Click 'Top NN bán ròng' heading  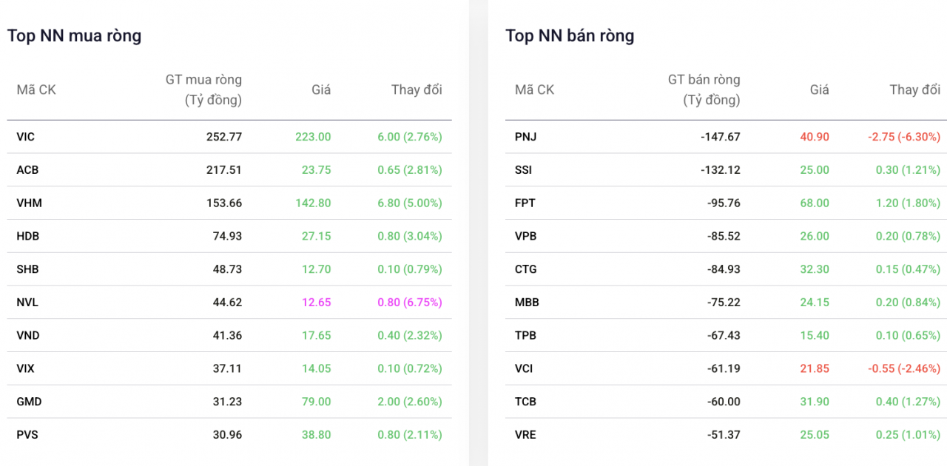click(x=570, y=36)
